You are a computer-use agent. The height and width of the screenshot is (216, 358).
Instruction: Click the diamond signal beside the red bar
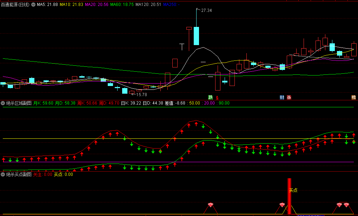pyautogui.click(x=282, y=205)
